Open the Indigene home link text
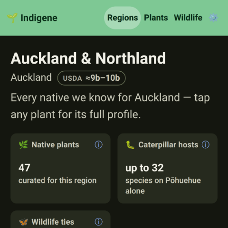Screen dimensions: 228x228 [39, 18]
